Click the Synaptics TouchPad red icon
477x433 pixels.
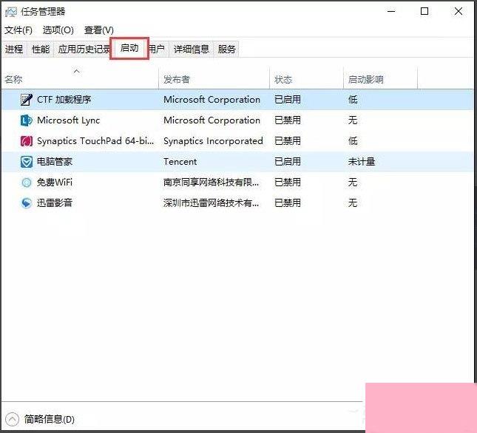[27, 141]
